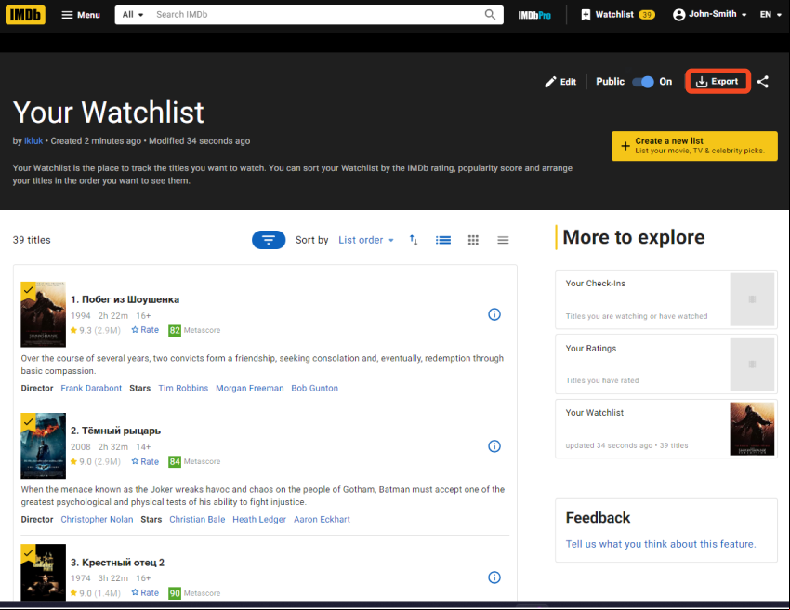The width and height of the screenshot is (790, 610).
Task: Click the 84 Metascore badge
Action: [x=175, y=462]
